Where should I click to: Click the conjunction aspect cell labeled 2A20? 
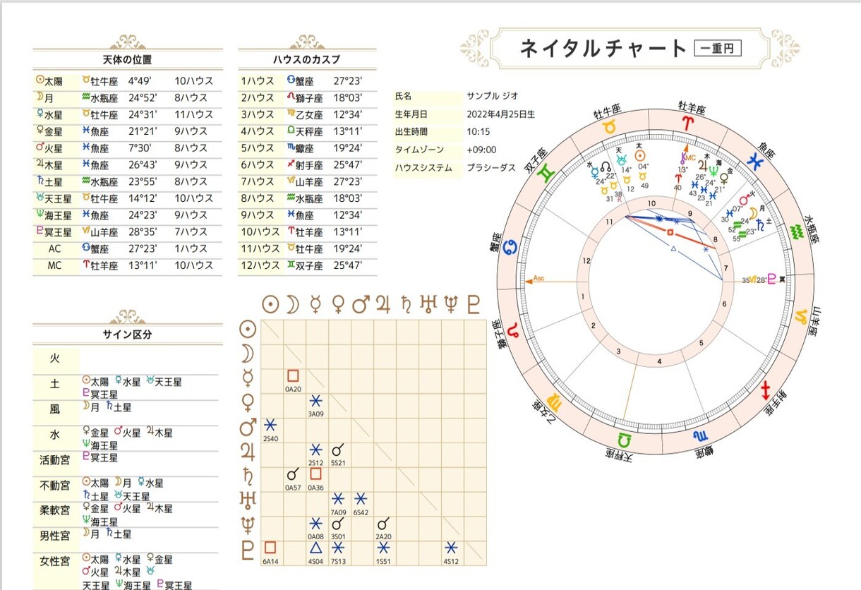coord(383,528)
